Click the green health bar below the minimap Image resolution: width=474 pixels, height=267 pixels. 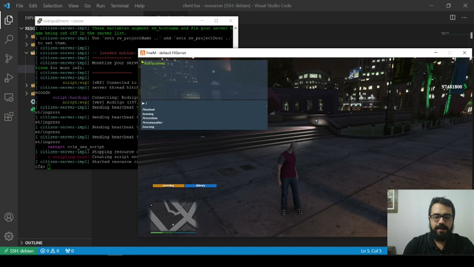162,233
